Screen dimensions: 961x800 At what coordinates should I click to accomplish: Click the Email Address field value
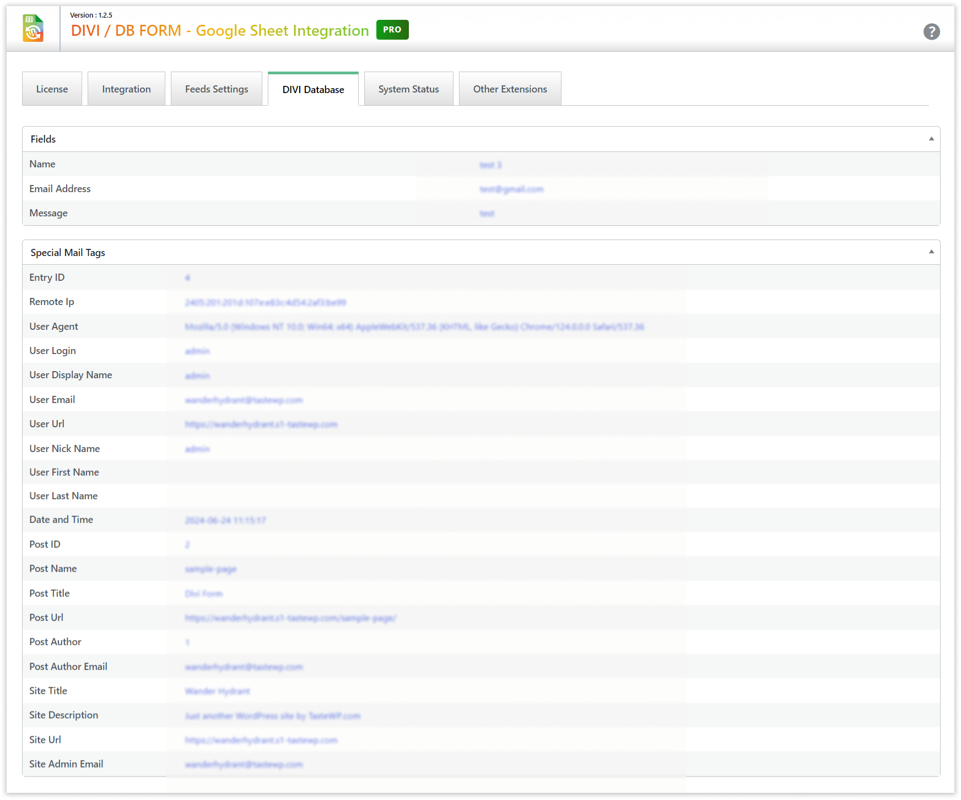511,189
